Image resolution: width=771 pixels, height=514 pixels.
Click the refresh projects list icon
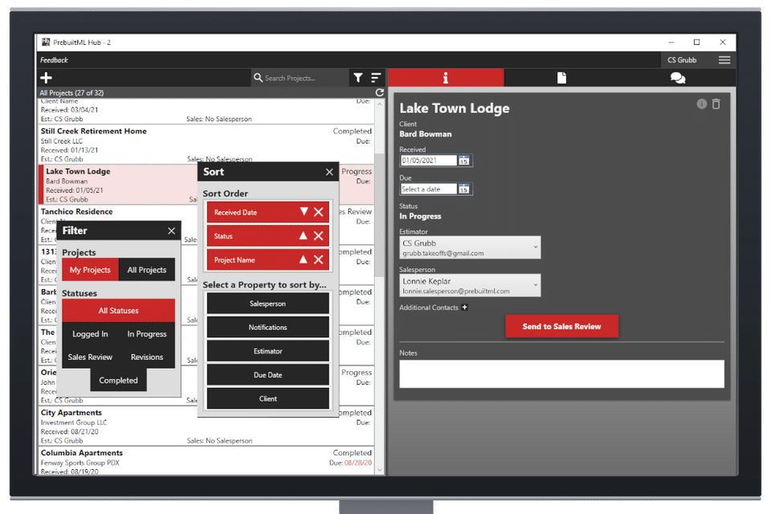pyautogui.click(x=379, y=92)
